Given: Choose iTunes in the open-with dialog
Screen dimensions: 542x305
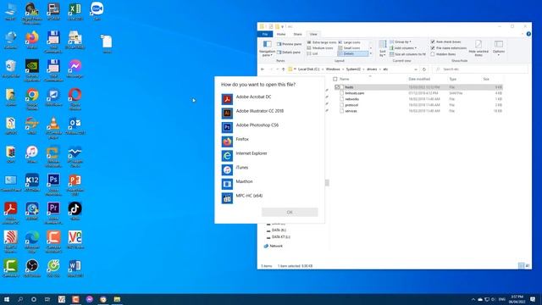Looking at the screenshot, I should click(269, 169).
